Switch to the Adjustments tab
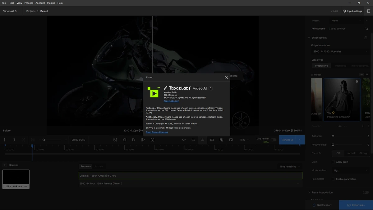Image resolution: width=373 pixels, height=210 pixels. (318, 29)
